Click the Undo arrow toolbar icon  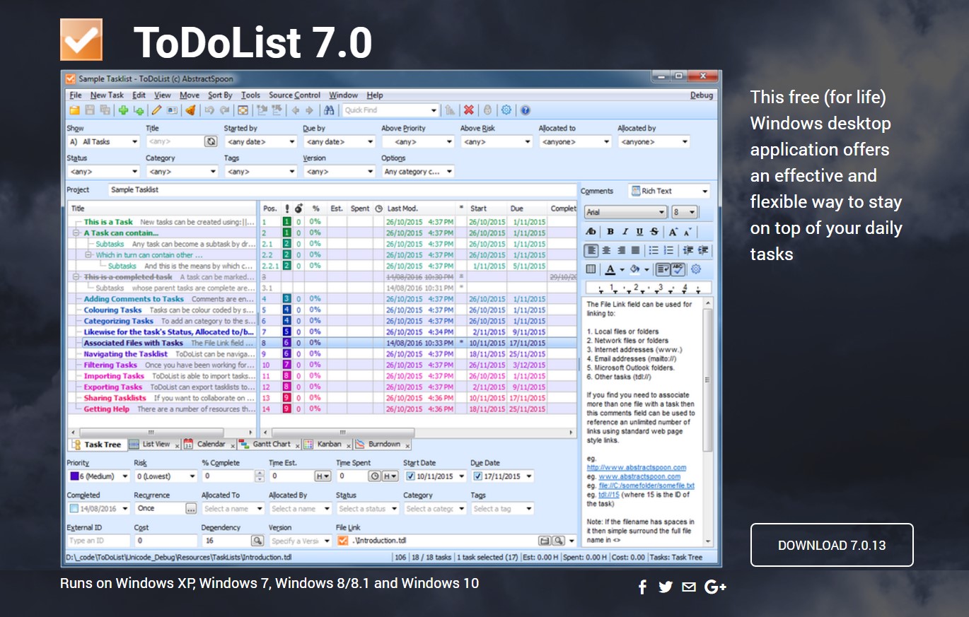pos(209,110)
